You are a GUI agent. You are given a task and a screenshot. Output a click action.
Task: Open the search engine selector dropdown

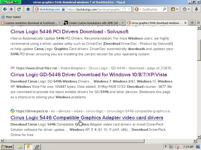[x=140, y=9]
